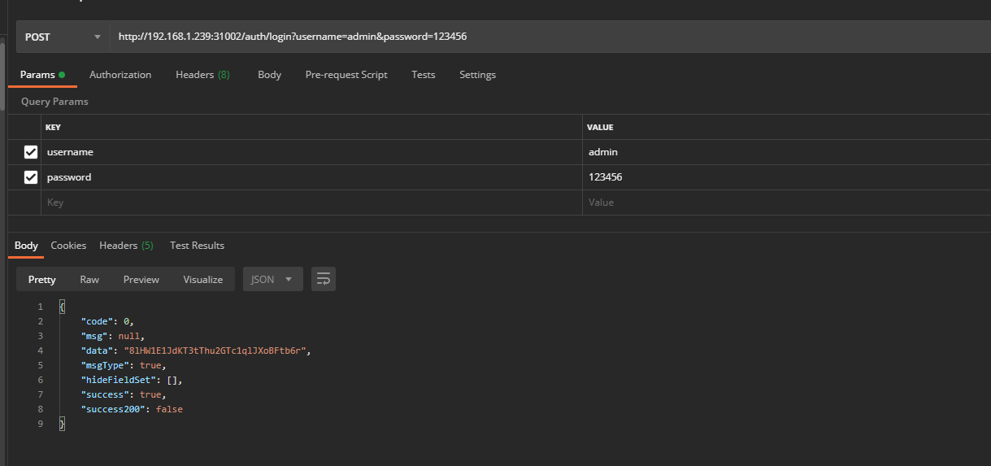Click the request URL input field
This screenshot has height=466, width=991.
tap(545, 37)
